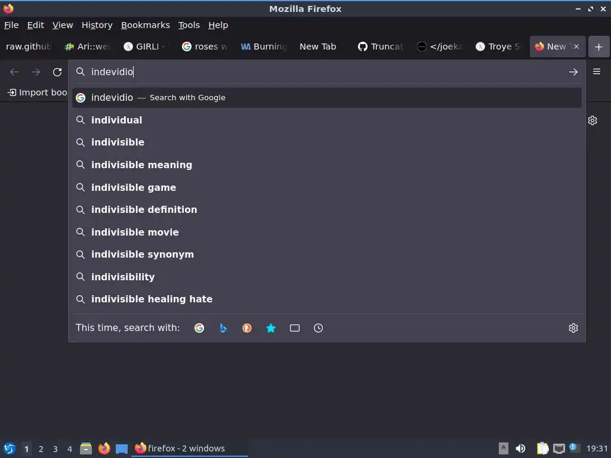The height and width of the screenshot is (458, 611).
Task: Open the Help menu
Action: pyautogui.click(x=218, y=25)
